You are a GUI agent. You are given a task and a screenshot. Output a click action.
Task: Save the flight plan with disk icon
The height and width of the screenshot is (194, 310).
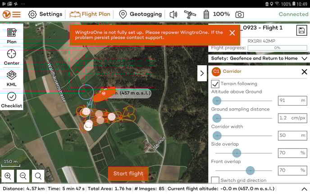pyautogui.click(x=301, y=30)
